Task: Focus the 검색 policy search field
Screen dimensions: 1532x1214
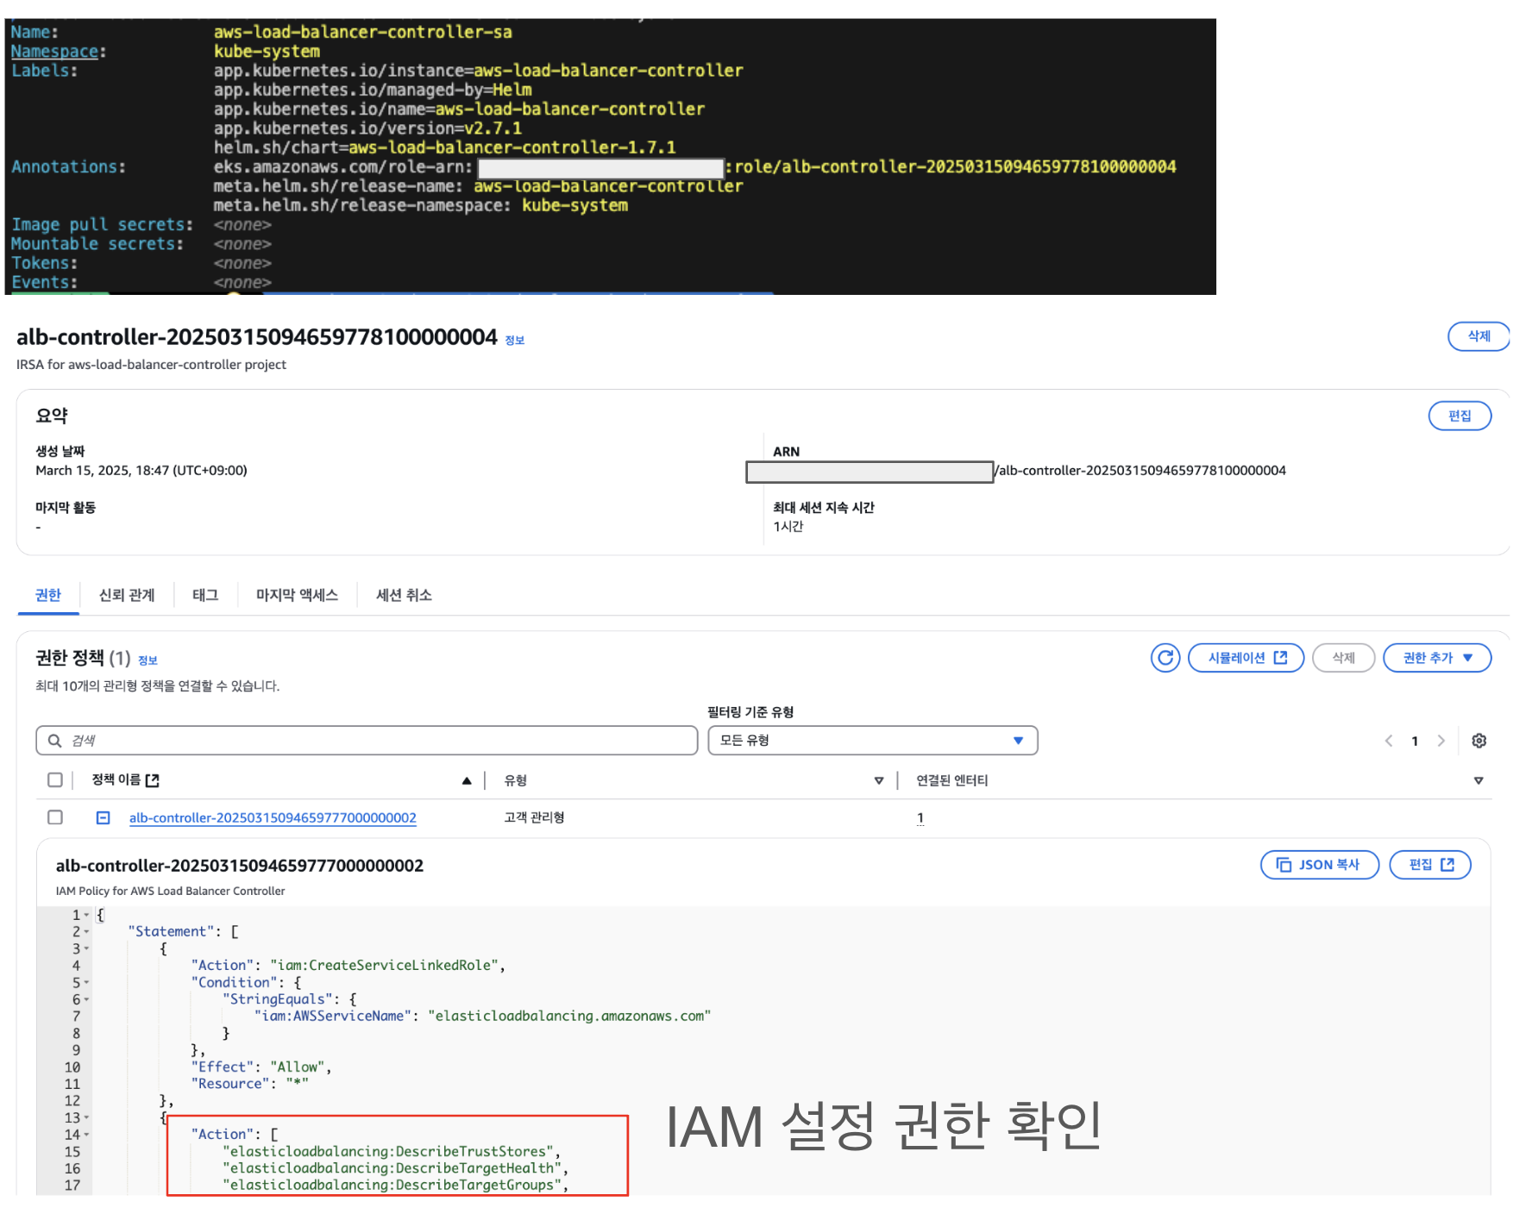Action: point(367,741)
